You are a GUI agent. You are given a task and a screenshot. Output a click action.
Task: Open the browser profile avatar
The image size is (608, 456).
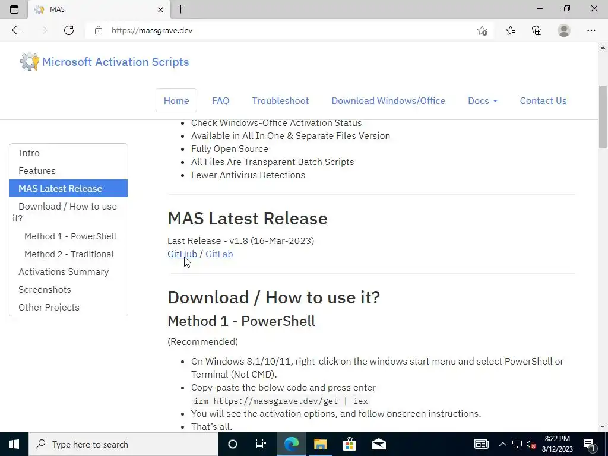pos(564,30)
